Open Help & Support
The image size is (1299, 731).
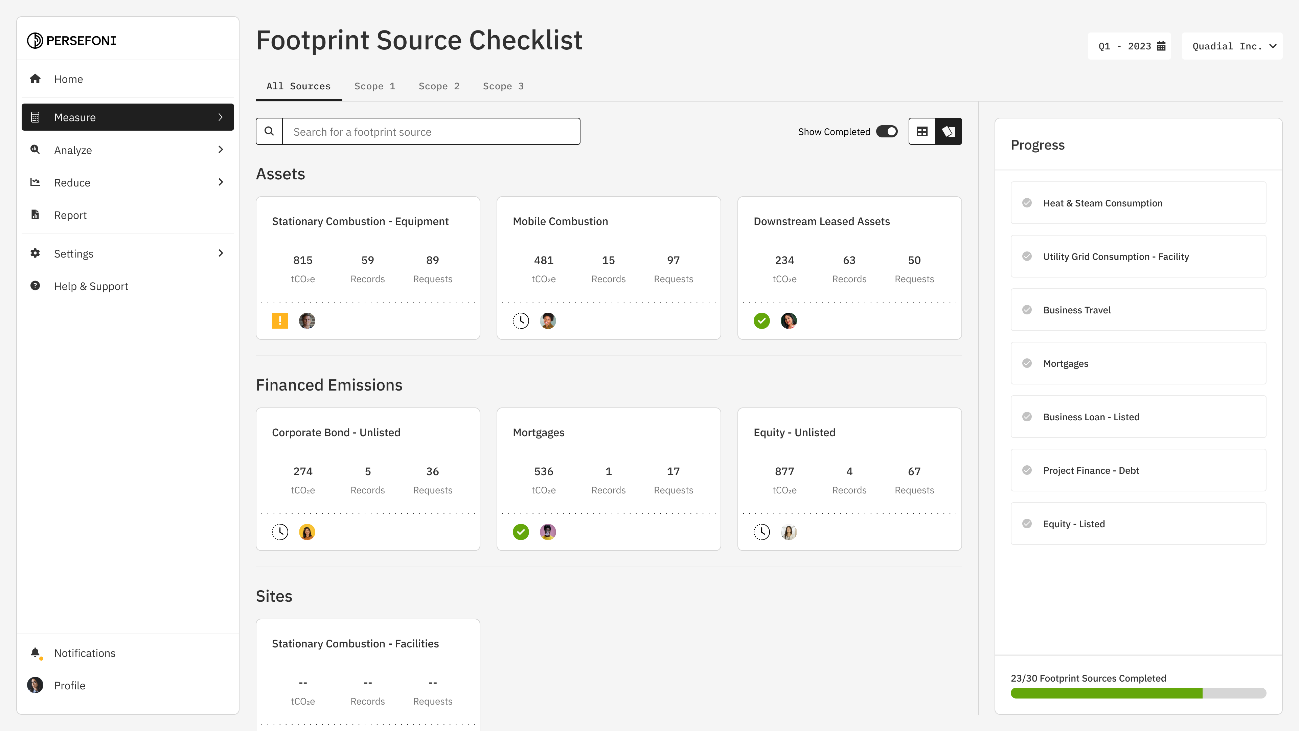tap(91, 286)
